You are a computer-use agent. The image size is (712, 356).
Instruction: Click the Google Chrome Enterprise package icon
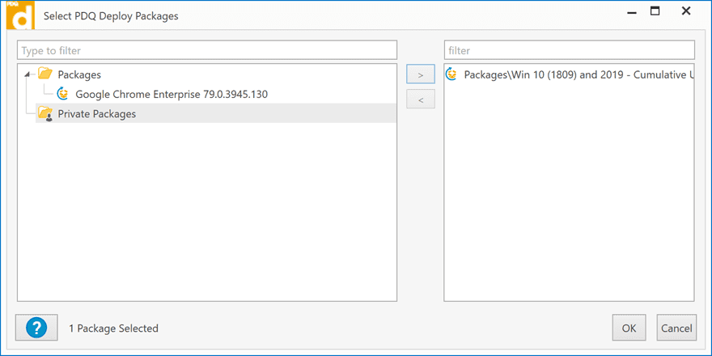pyautogui.click(x=62, y=94)
